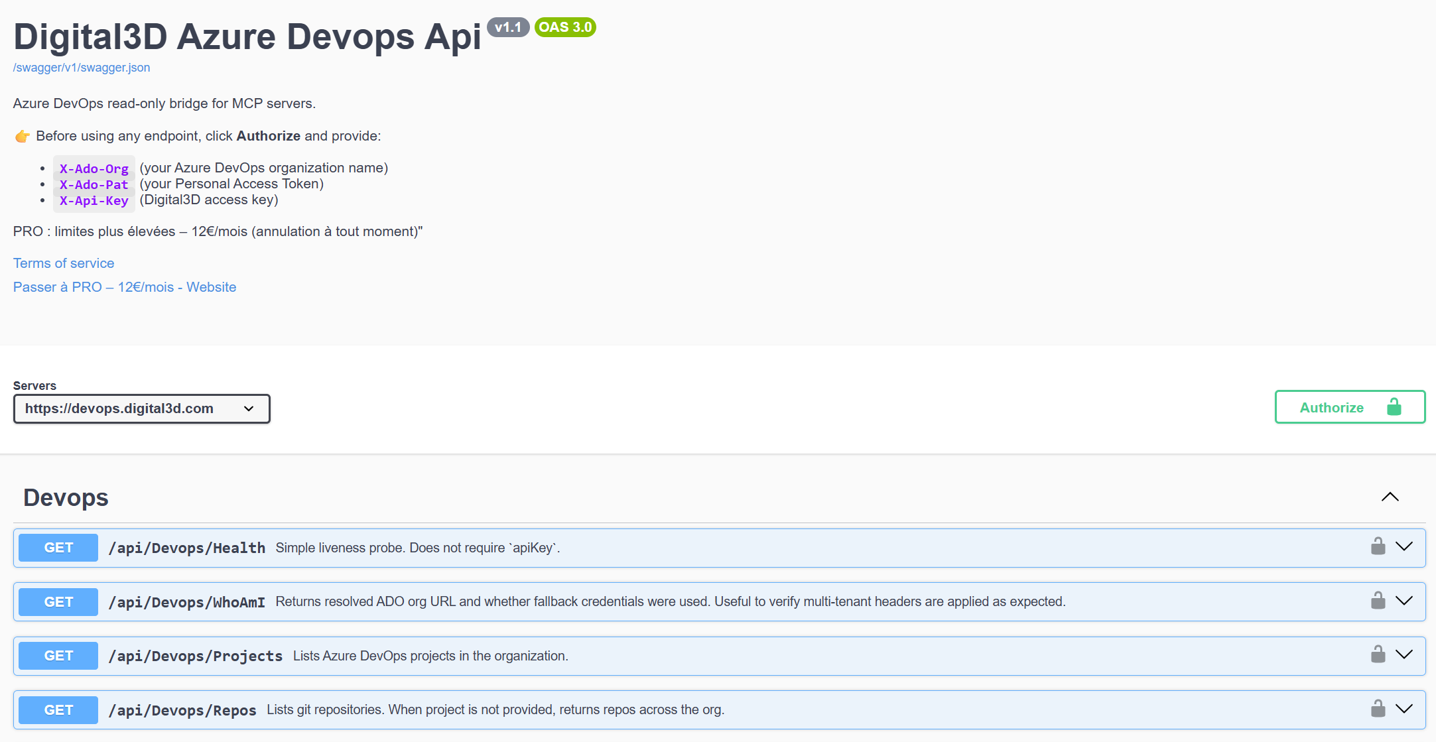This screenshot has height=742, width=1436.
Task: Expand the /api/Devops/Repos endpoint
Action: 1405,709
